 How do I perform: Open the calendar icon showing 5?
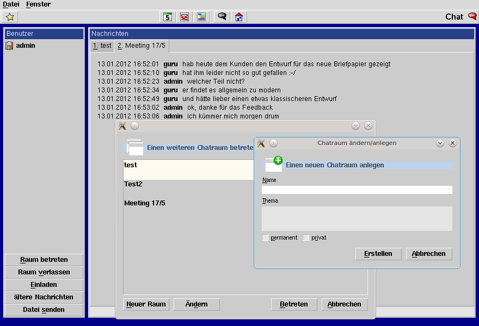pyautogui.click(x=168, y=17)
